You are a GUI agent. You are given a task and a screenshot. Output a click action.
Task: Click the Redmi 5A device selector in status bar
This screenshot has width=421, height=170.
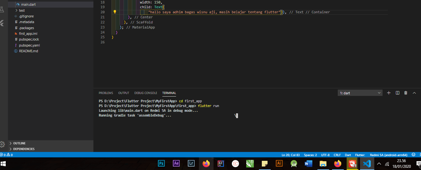point(388,155)
